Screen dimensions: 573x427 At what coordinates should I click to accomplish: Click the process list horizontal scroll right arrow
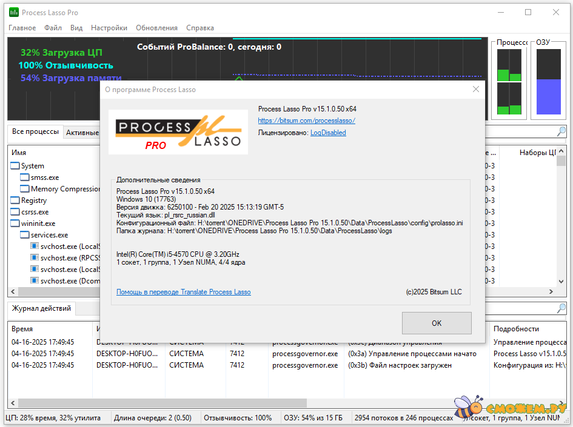tap(551, 291)
